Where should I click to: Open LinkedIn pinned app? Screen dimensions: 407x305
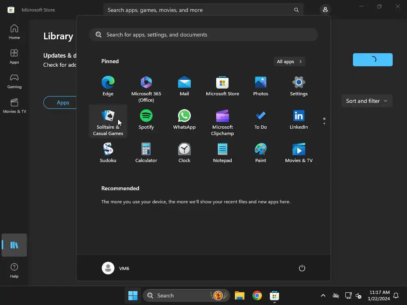[x=299, y=119]
